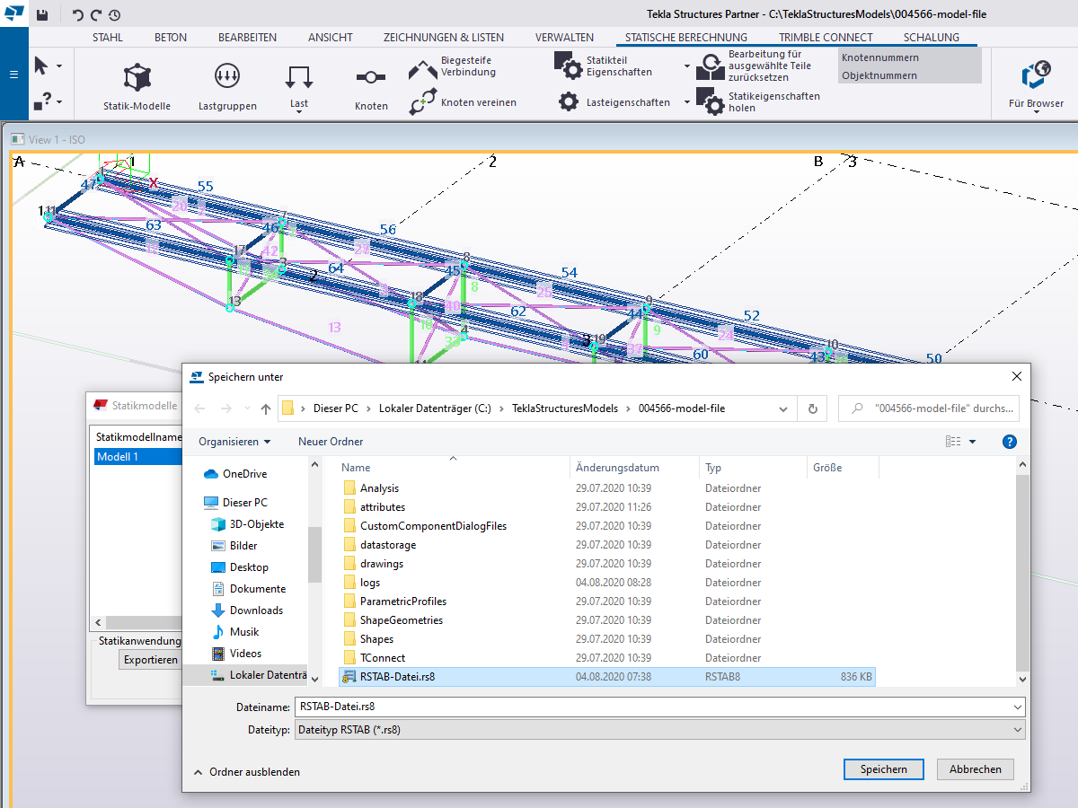This screenshot has width=1078, height=808.
Task: Select Dieser PC in navigation pane
Action: (235, 503)
